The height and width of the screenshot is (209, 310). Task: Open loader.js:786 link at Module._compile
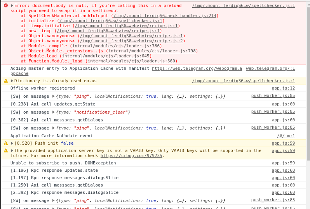coord(116,46)
